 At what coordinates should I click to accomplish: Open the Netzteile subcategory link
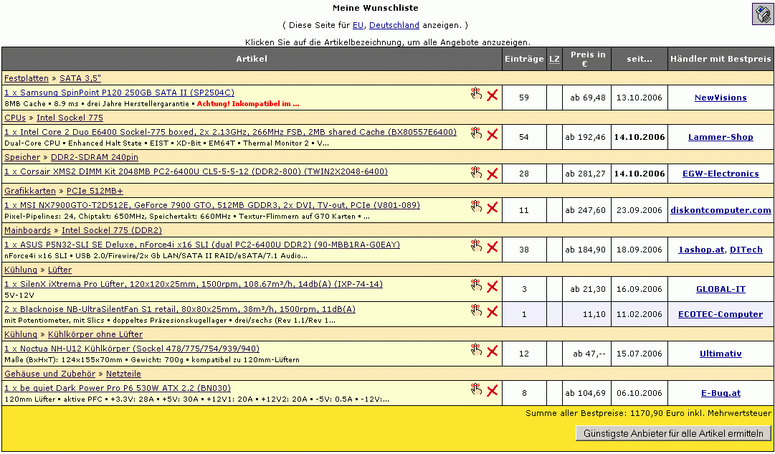coord(123,374)
